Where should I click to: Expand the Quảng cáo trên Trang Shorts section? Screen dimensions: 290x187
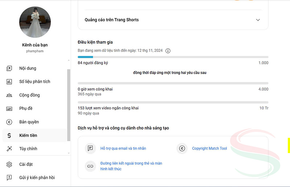(258, 20)
